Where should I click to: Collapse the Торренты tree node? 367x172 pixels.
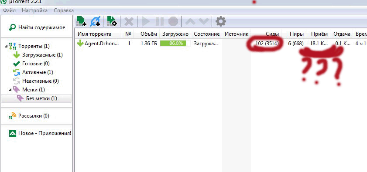(6, 46)
